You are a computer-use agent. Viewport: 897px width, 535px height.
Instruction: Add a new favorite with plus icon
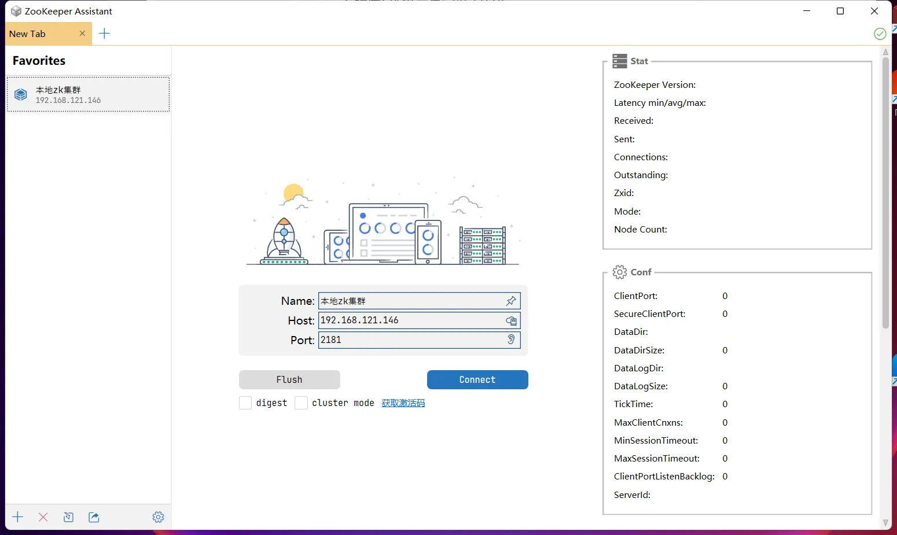(18, 517)
